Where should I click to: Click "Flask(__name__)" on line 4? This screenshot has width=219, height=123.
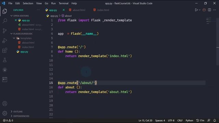[85, 33]
